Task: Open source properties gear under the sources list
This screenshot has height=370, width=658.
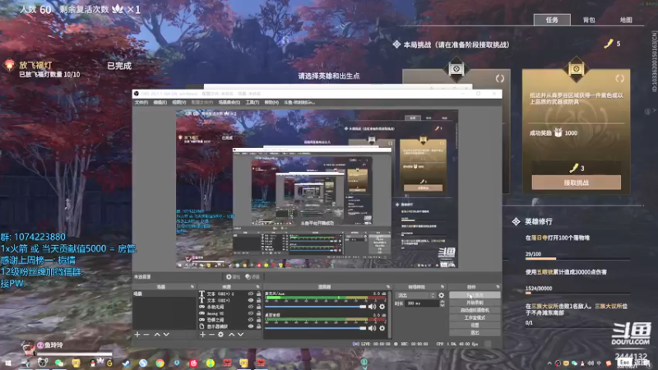Action: point(220,335)
